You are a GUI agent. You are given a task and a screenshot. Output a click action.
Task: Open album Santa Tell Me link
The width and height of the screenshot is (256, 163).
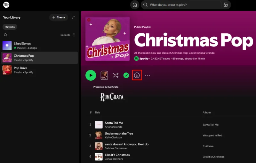[211, 125]
